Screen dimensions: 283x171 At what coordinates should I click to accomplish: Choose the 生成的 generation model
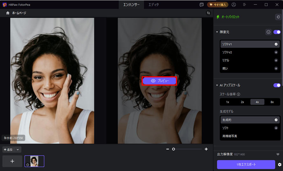coord(250,120)
